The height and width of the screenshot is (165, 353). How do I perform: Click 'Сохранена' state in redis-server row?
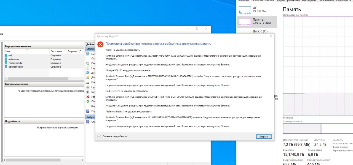[x=56, y=59]
